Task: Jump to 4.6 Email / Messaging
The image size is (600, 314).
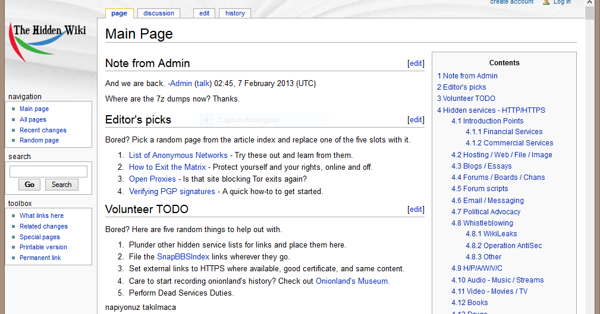Action: click(488, 201)
